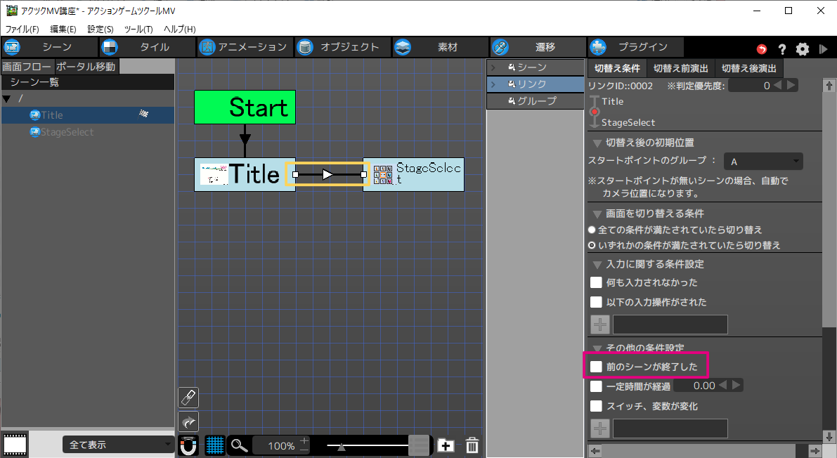Viewport: 837px width, 458px height.
Task: Open settings with the gear icon
Action: click(803, 49)
